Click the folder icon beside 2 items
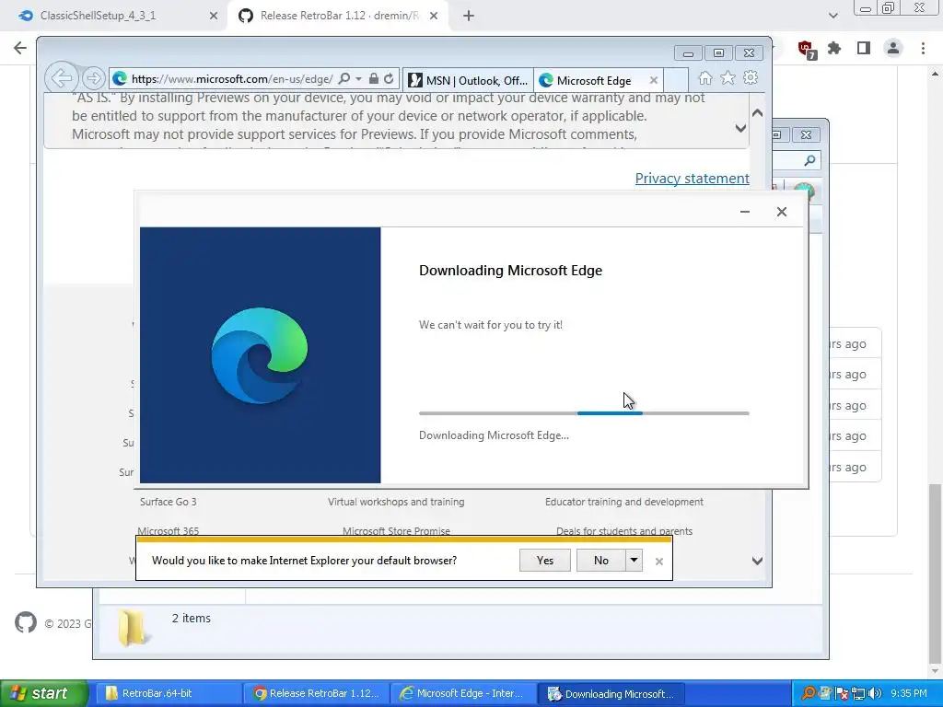Screen dimensions: 943x707 point(132,627)
